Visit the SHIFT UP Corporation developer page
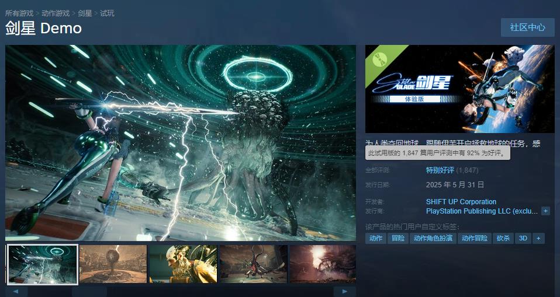 (x=461, y=202)
